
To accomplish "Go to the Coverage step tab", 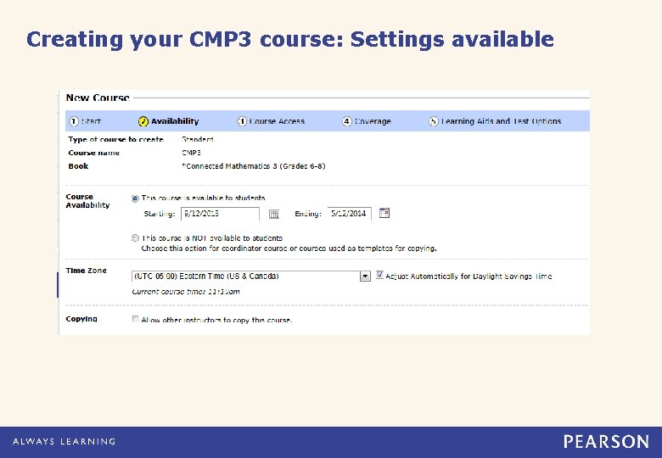I will 367,121.
